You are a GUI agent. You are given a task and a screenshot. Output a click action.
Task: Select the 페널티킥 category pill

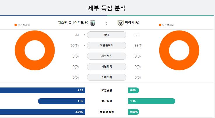(x=106, y=67)
